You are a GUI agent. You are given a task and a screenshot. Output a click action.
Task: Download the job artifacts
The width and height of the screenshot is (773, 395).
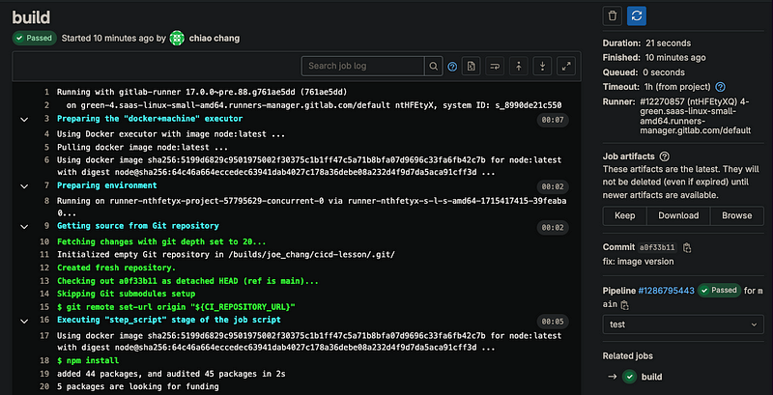(678, 215)
